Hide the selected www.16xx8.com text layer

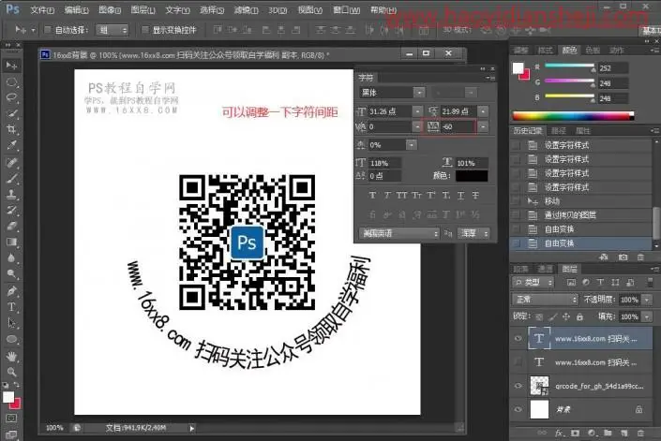518,338
